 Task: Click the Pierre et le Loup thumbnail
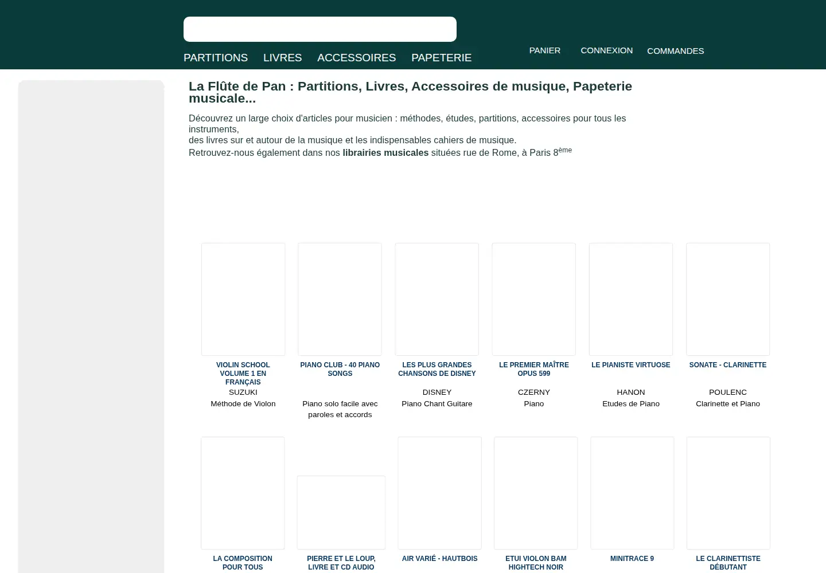pos(341,512)
